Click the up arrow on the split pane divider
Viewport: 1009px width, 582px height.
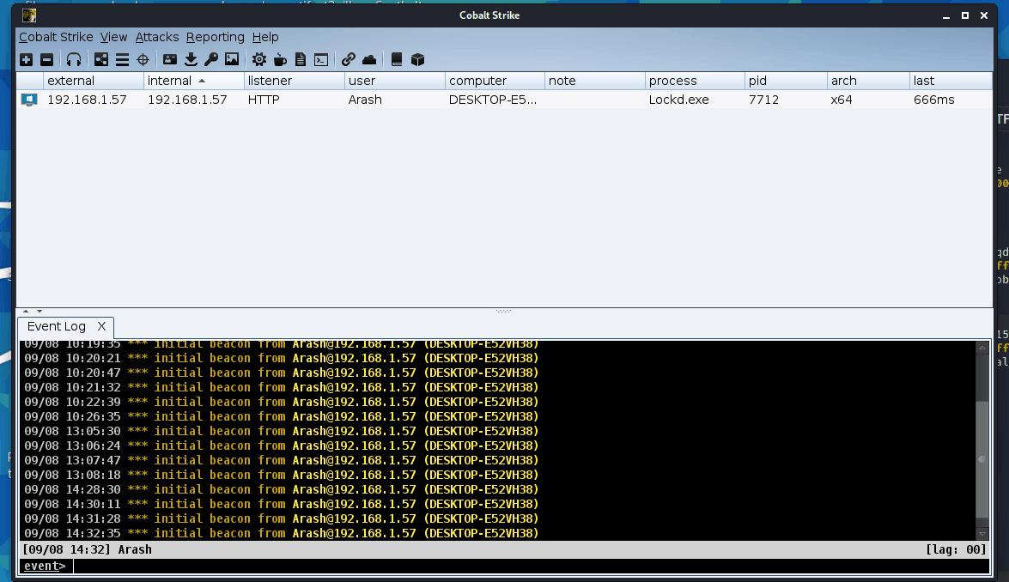(26, 312)
